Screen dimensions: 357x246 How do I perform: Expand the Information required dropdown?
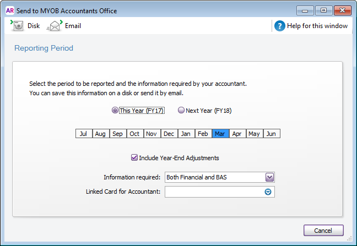point(269,177)
